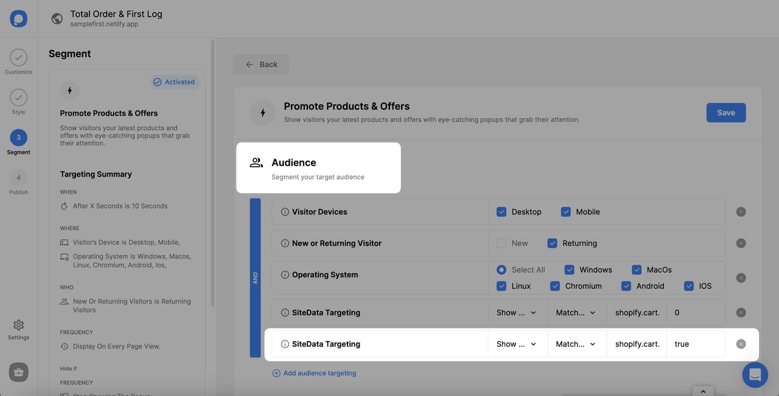The image size is (779, 396).
Task: Toggle the Chromium checkbox
Action: point(555,286)
